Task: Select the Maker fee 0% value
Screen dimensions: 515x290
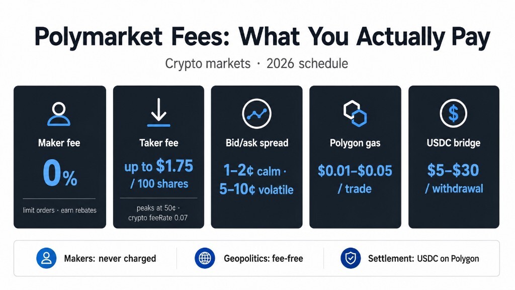Action: (x=60, y=174)
